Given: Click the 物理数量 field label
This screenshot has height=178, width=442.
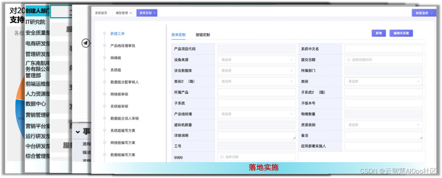Looking at the screenshot, I should coord(308,114).
